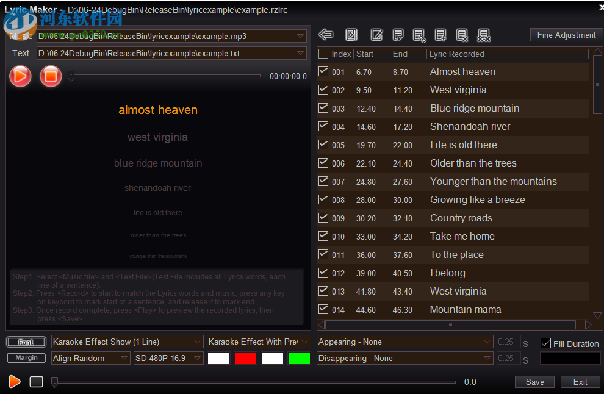The image size is (604, 394).
Task: Uncheck row 009 Country roads
Action: [323, 218]
